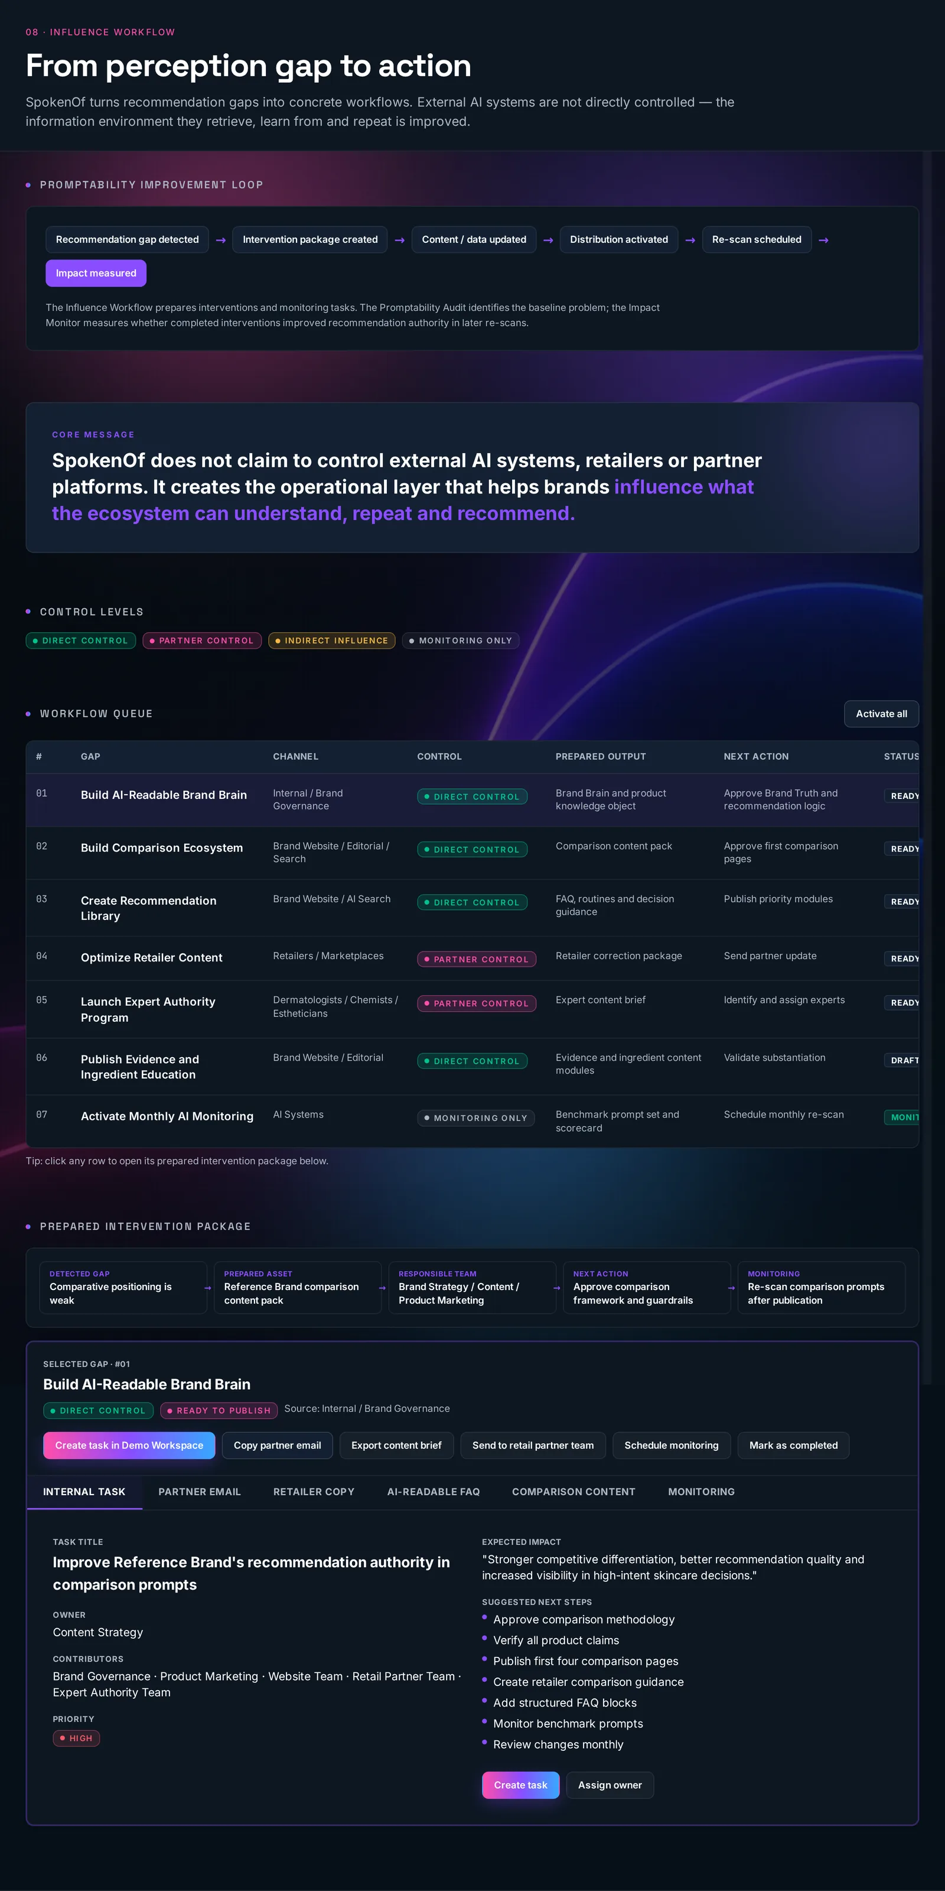This screenshot has width=945, height=1891.
Task: Click the "Identify and assign experts" cell
Action: click(x=784, y=1000)
